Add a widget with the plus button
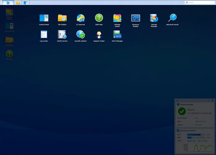Screen dimensions: 216x155 (177, 100)
